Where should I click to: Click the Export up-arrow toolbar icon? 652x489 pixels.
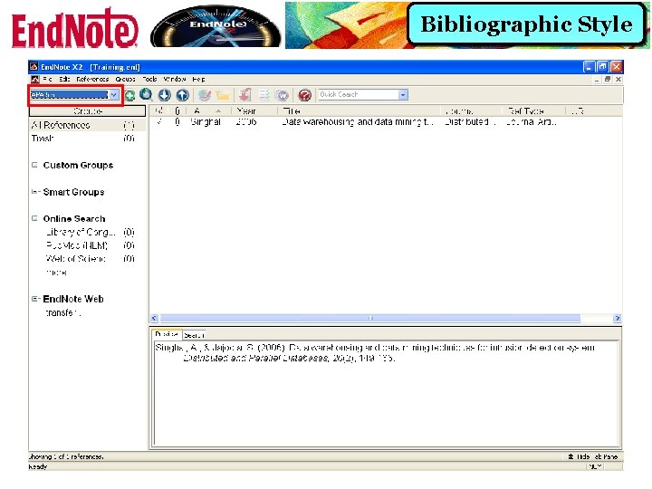tap(183, 95)
